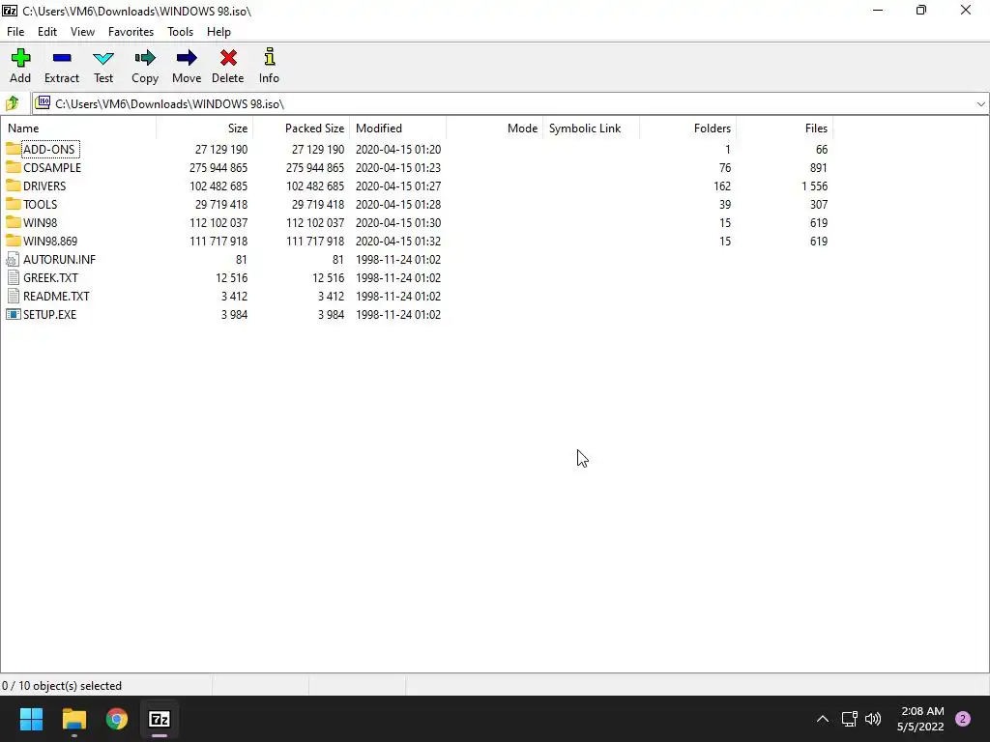Open the 7-Zip window system icon
The height and width of the screenshot is (742, 990).
pos(10,11)
